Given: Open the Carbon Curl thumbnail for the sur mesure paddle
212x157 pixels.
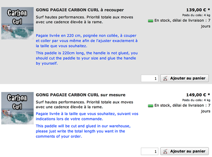Looking at the screenshot, I should pyautogui.click(x=17, y=108).
